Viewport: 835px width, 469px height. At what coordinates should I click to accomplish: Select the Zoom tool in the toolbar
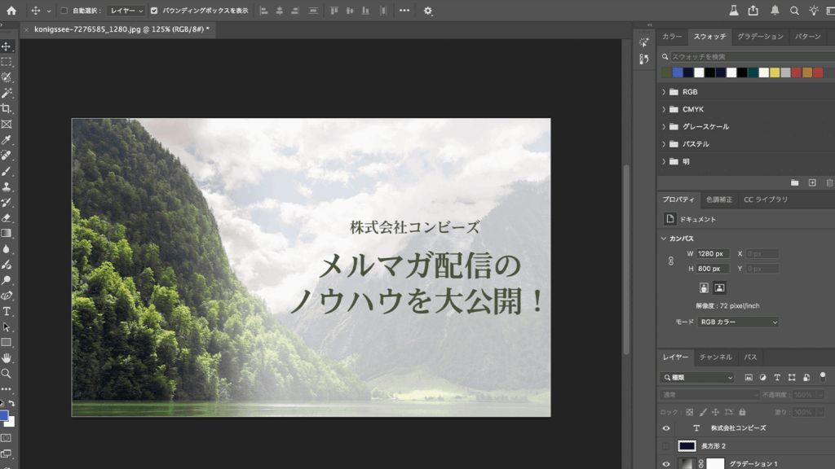tap(7, 373)
